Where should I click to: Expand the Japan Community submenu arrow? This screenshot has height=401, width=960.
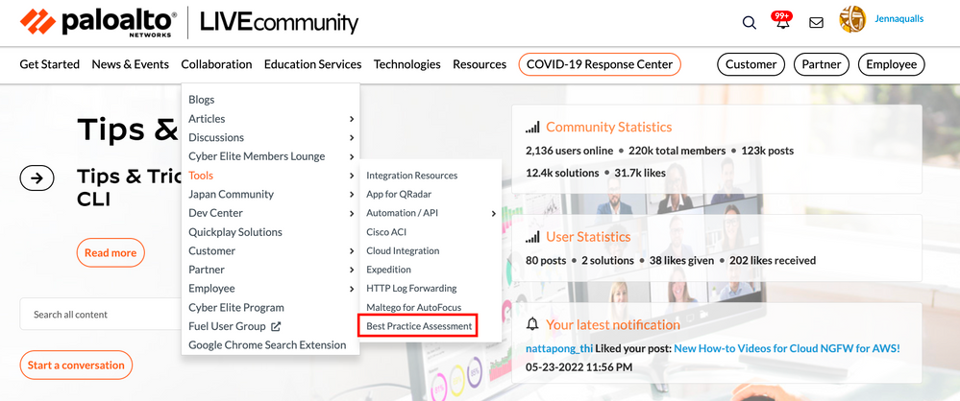[x=352, y=195]
